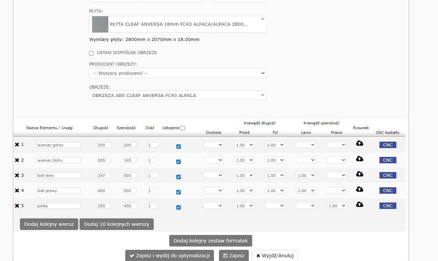Open CNC shapes for wieniec górny
The height and width of the screenshot is (261, 438).
coord(388,145)
